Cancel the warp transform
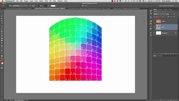 [83, 6]
